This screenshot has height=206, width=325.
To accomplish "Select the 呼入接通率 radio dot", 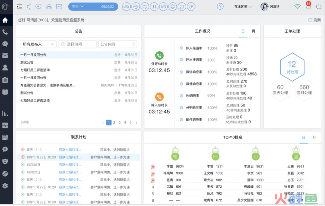I will click(181, 48).
